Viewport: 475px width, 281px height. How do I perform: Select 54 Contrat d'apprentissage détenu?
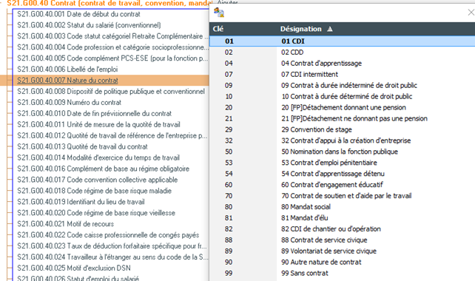[x=333, y=174]
